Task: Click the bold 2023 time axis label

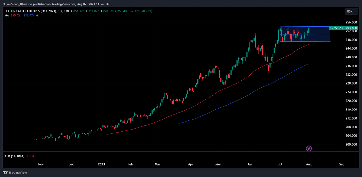Action: (x=101, y=164)
